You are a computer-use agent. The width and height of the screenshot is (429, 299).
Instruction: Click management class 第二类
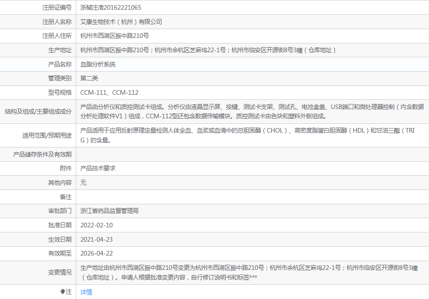(x=89, y=78)
